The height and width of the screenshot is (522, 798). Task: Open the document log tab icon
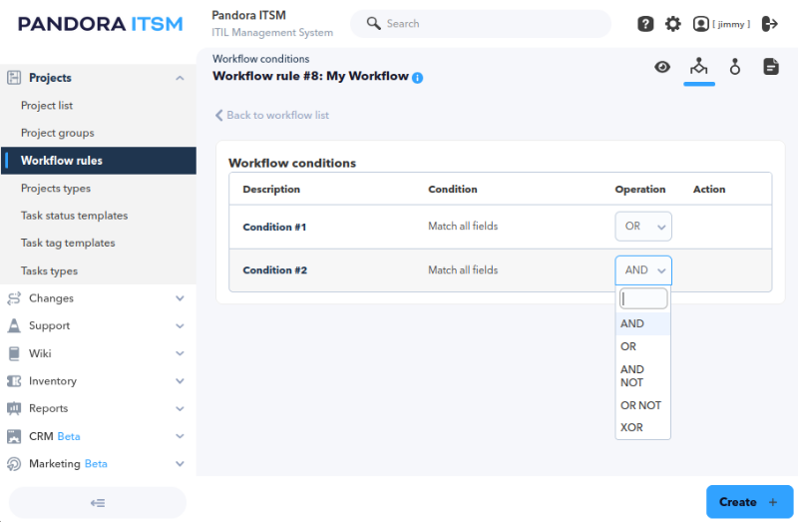[x=771, y=67]
